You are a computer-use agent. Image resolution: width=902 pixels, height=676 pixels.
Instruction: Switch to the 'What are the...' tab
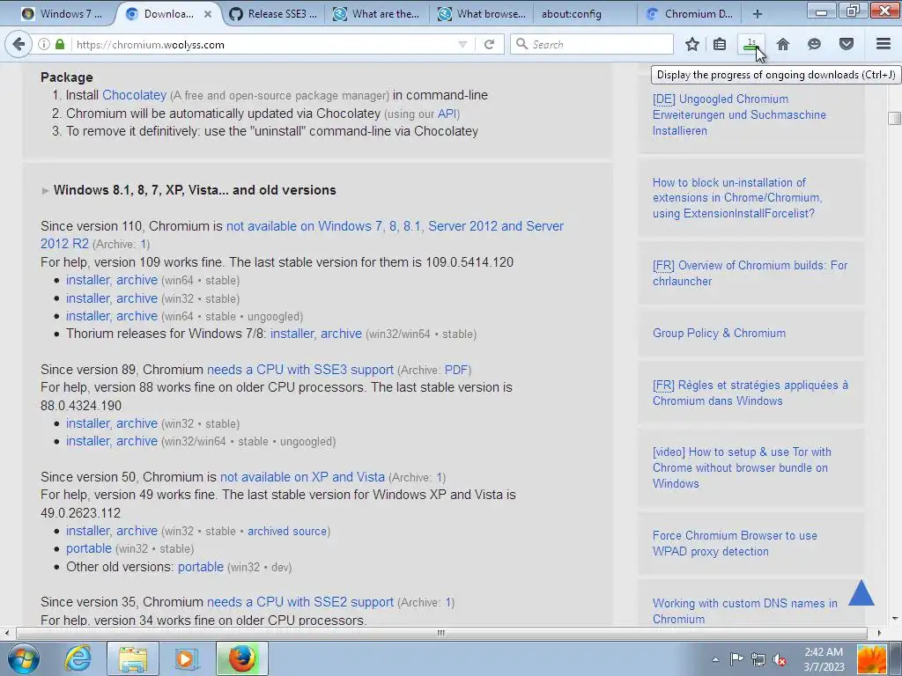click(377, 14)
